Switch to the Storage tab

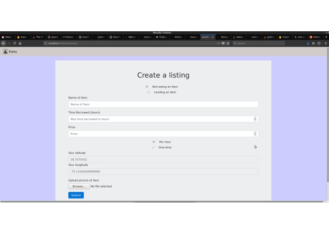223,37
